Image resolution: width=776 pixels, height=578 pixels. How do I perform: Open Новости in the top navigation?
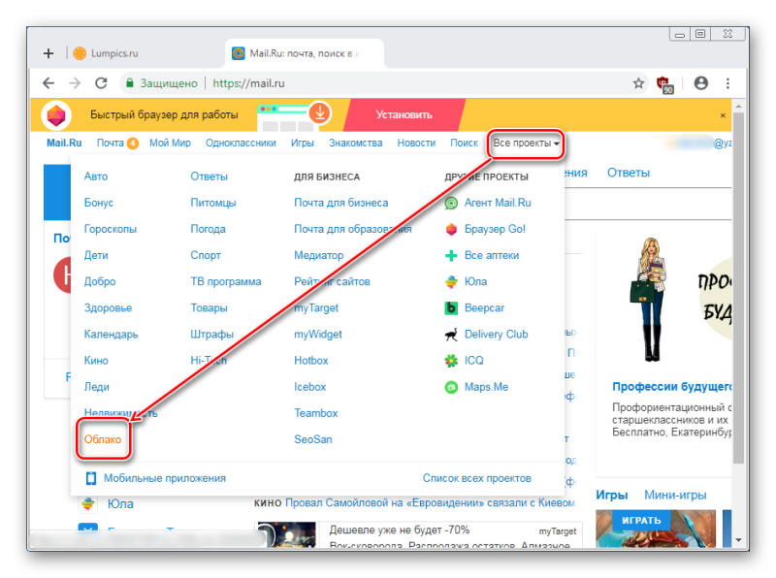click(416, 143)
